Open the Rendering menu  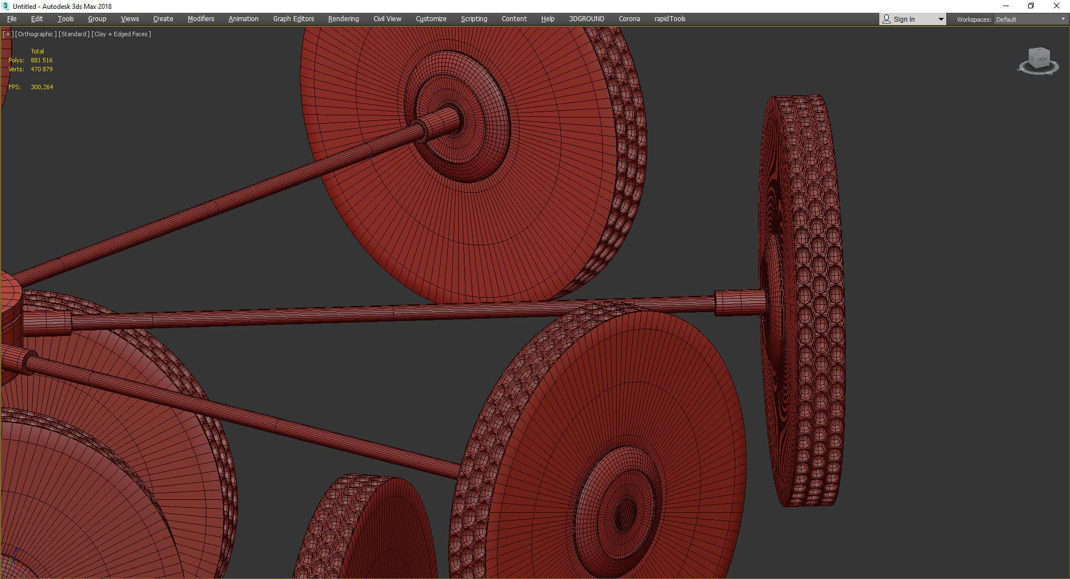(x=343, y=19)
